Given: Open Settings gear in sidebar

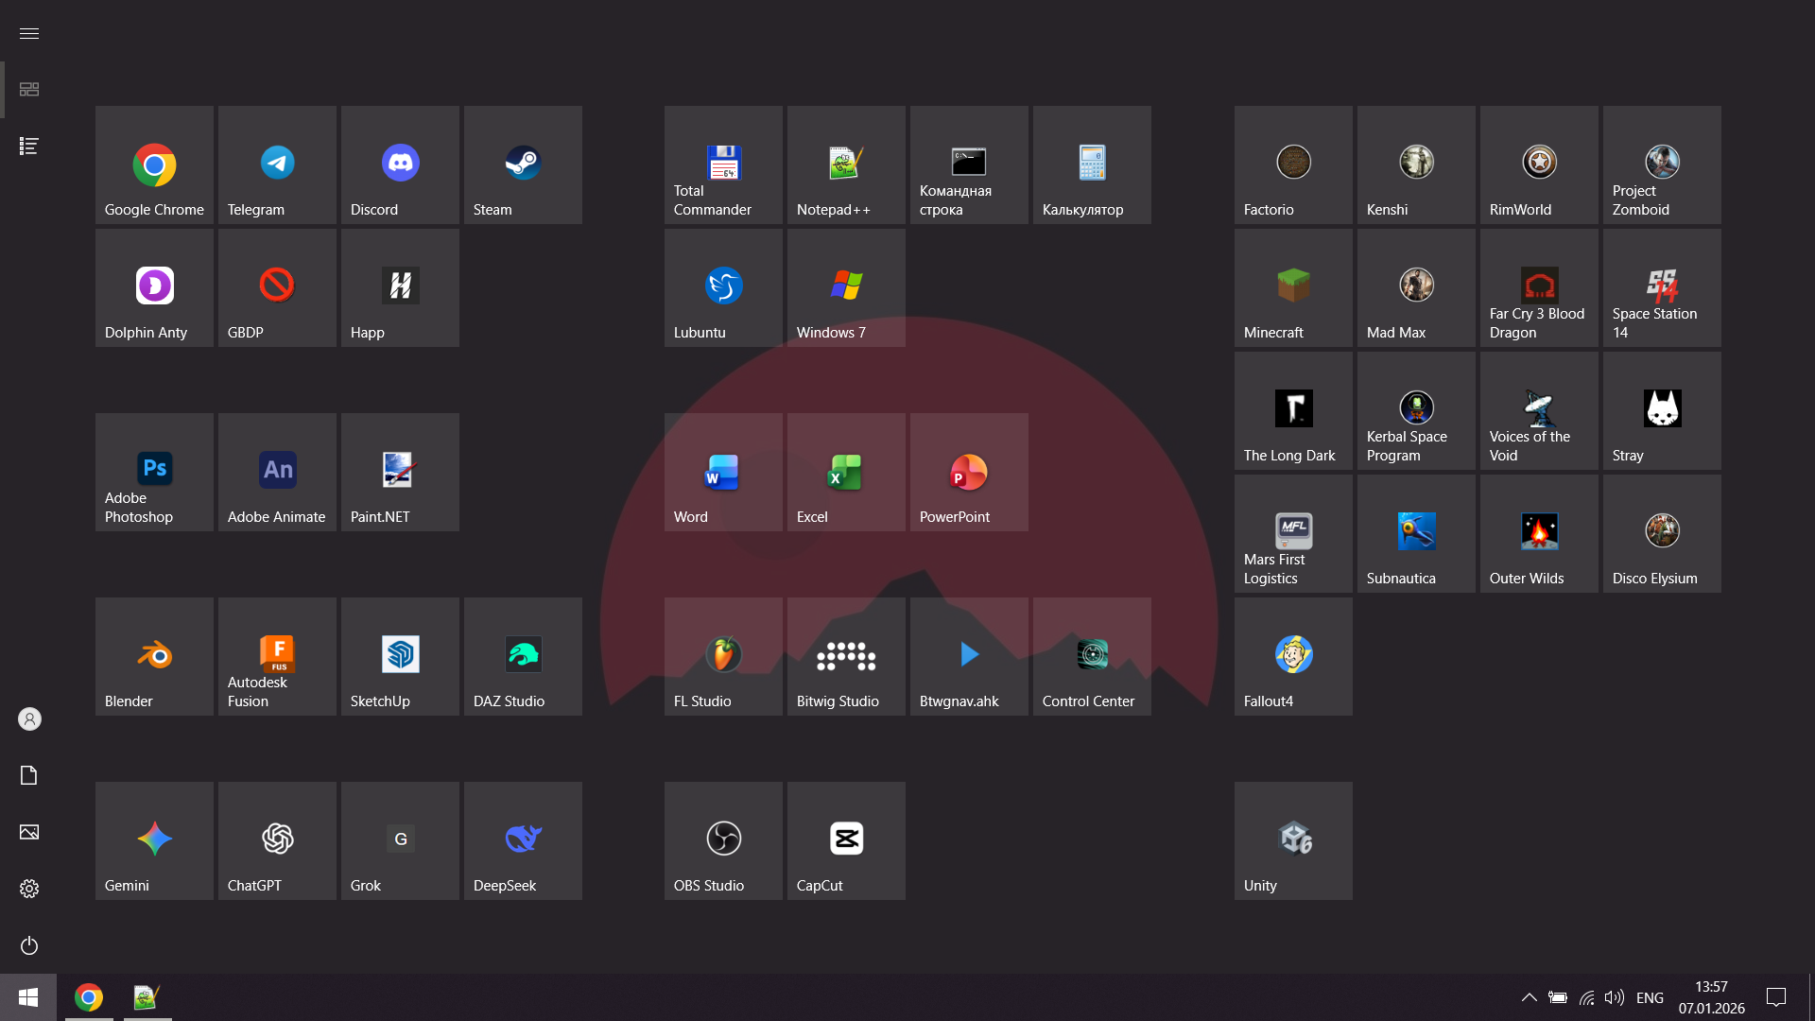Looking at the screenshot, I should [x=29, y=889].
